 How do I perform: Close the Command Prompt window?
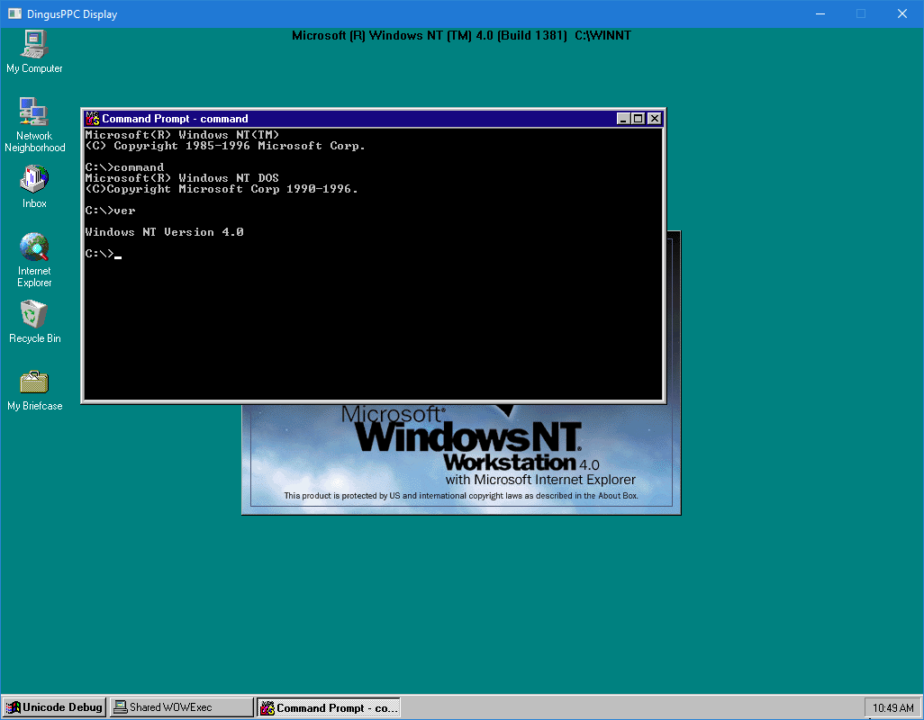(654, 118)
